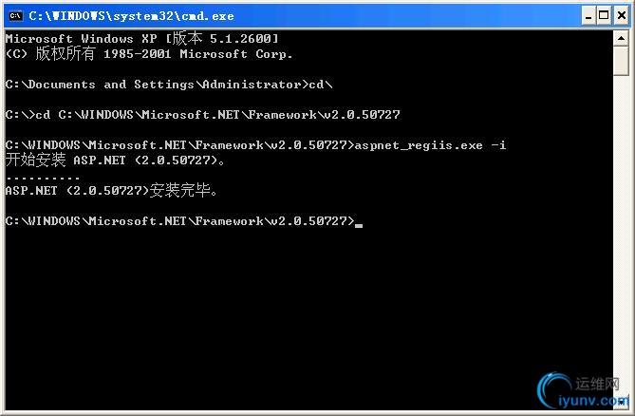Click the ASP.NET 安装完毕 output line
The height and width of the screenshot is (416, 635).
[112, 190]
